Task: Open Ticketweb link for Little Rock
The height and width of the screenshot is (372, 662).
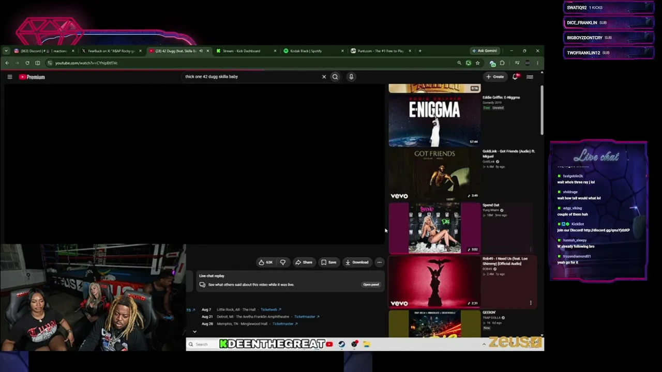Action: pyautogui.click(x=270, y=309)
